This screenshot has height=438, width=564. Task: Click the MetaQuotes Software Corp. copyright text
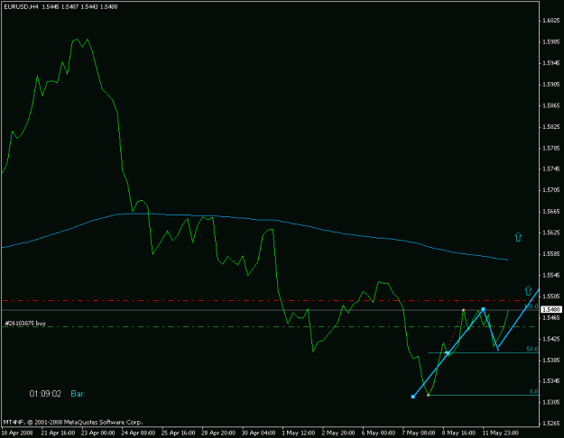[x=73, y=422]
